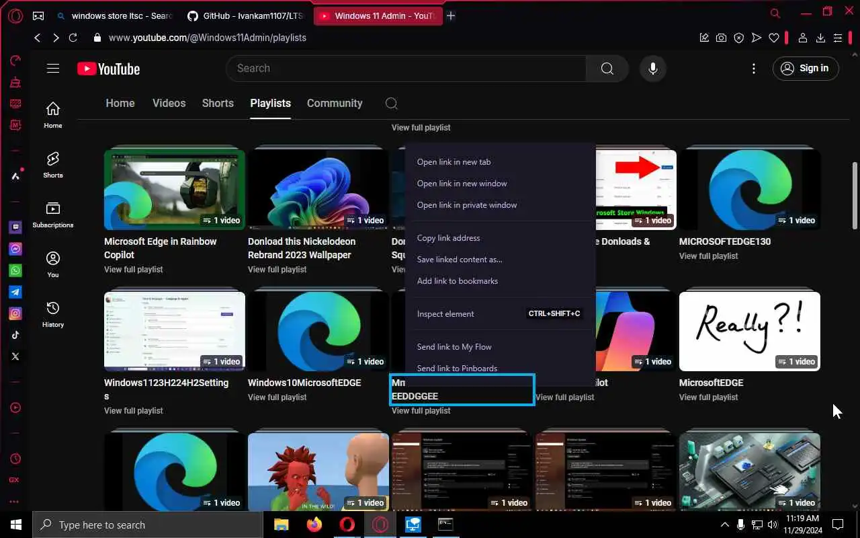Select 'Open link in private window'
860x538 pixels.
(501, 205)
